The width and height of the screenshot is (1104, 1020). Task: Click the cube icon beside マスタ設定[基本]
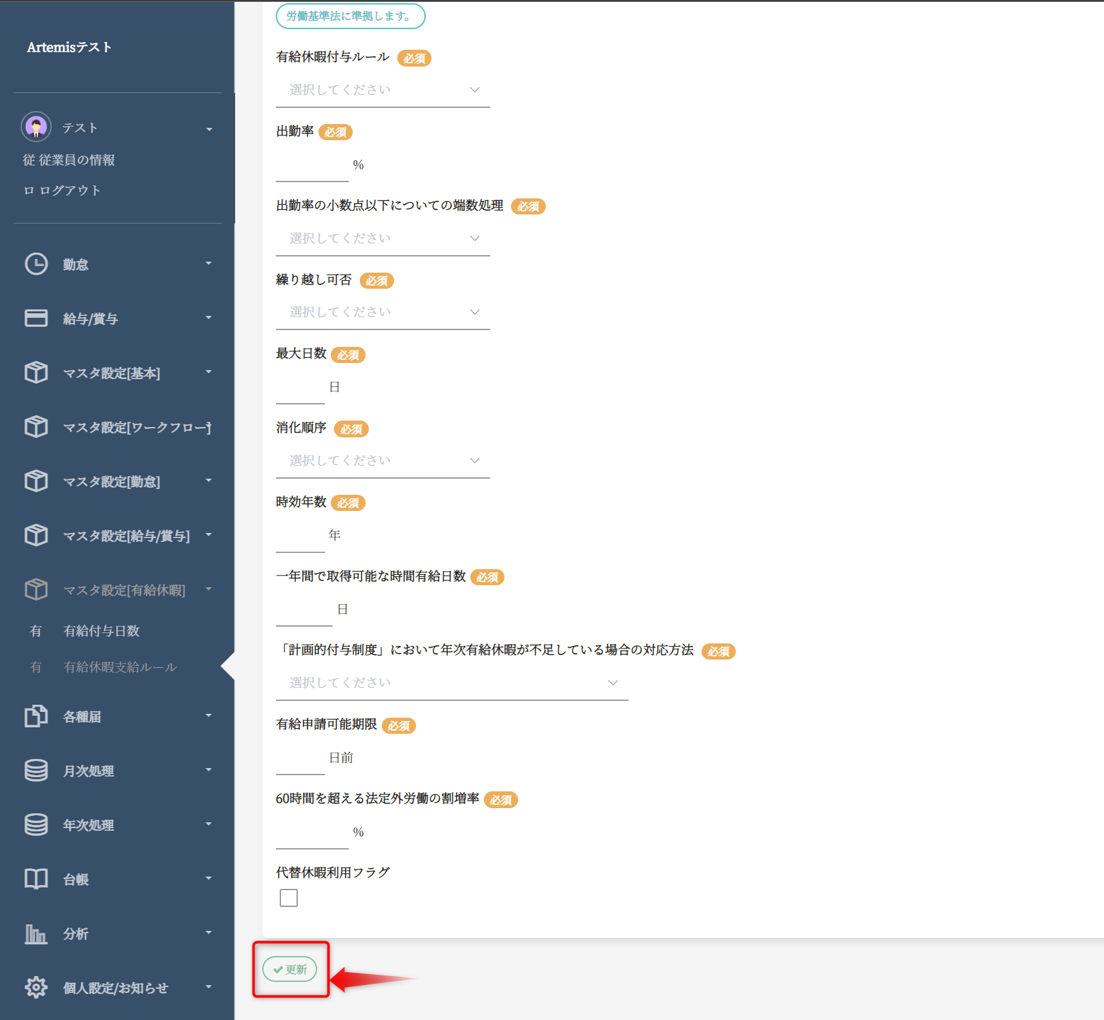[x=36, y=373]
